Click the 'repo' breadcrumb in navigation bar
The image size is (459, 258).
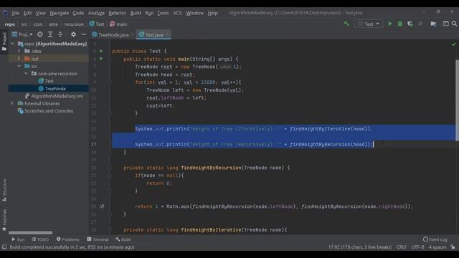9,24
